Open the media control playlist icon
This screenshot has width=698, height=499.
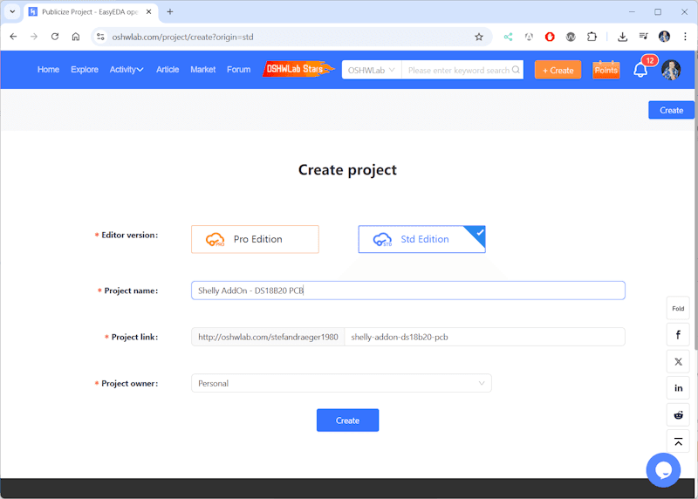(644, 37)
